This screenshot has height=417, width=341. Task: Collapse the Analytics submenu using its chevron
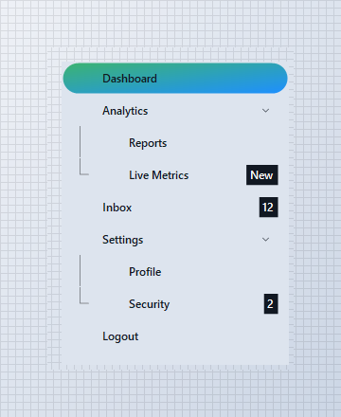click(x=266, y=111)
